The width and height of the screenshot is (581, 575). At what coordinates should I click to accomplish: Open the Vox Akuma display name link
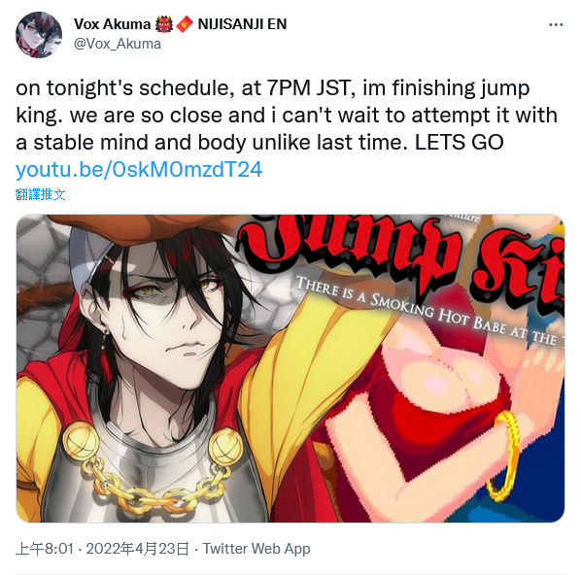coord(112,24)
